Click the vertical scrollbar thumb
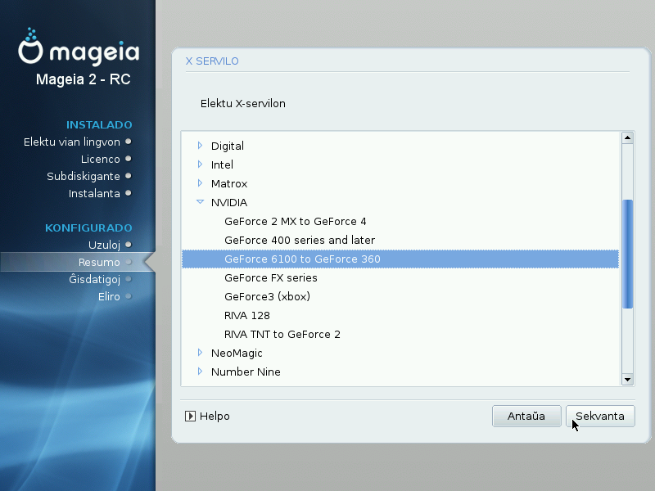Viewport: 655px width, 491px height. 627,254
